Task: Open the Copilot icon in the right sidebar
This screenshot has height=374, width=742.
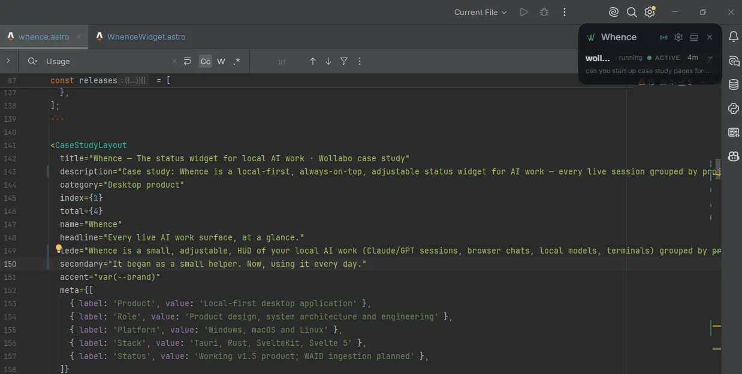Action: coord(734,156)
